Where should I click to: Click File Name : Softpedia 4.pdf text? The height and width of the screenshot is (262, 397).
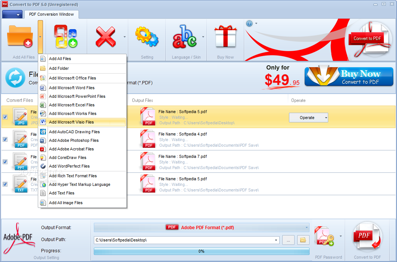(x=182, y=134)
